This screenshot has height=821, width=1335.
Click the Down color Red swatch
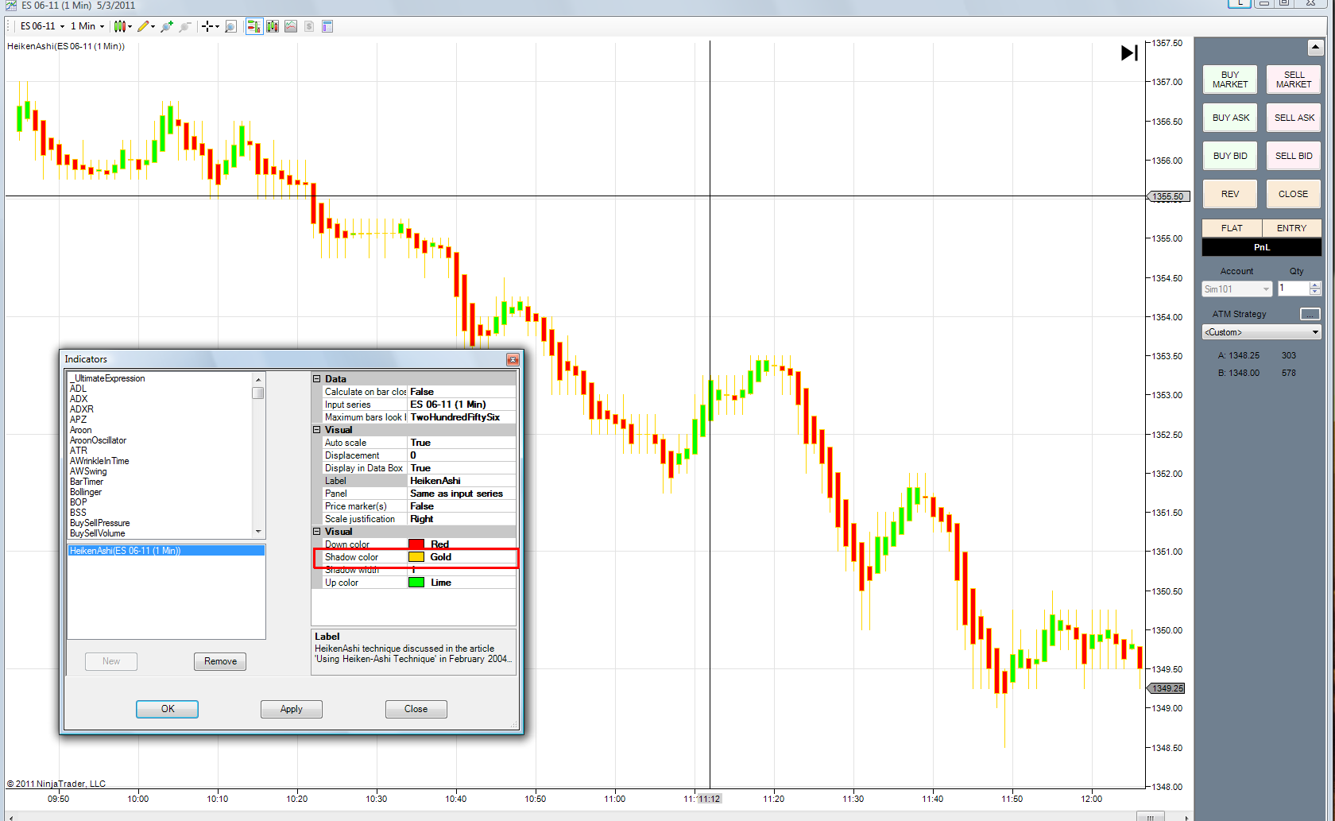(x=416, y=544)
